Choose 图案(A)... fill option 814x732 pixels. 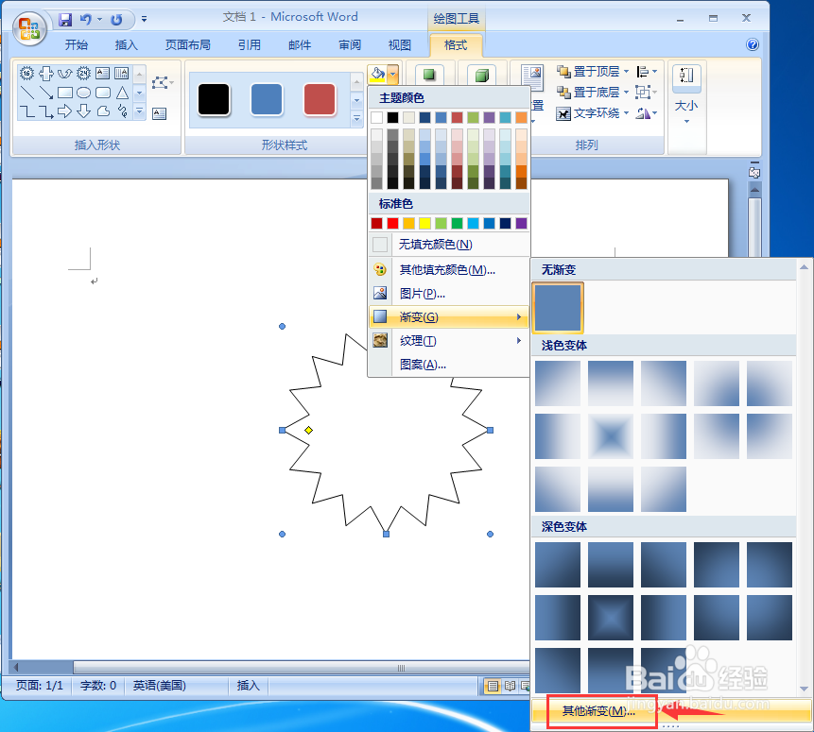[x=449, y=365]
